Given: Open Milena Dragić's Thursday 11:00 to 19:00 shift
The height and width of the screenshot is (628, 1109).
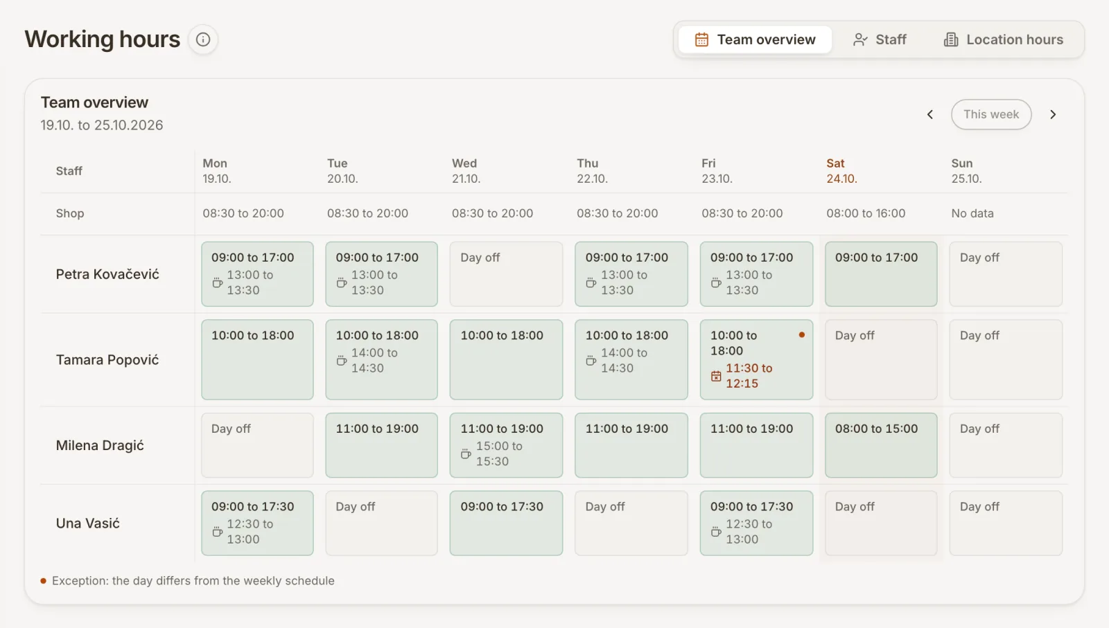Looking at the screenshot, I should click(631, 445).
